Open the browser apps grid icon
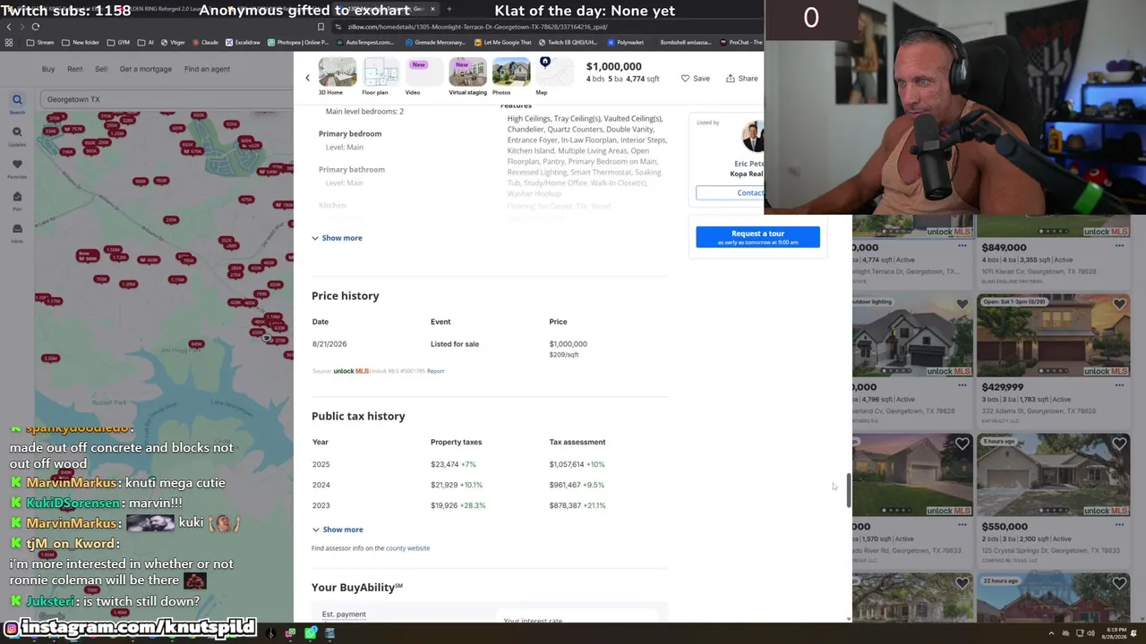The height and width of the screenshot is (644, 1146). tap(9, 42)
